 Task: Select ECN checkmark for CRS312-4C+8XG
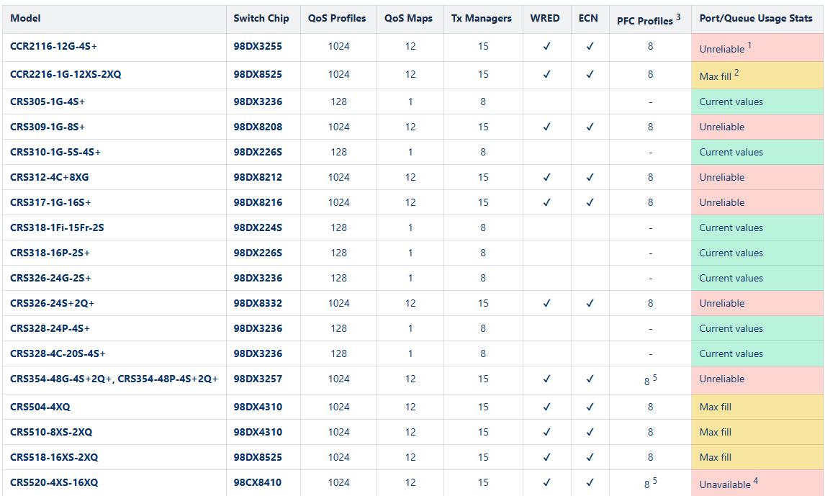coord(590,177)
